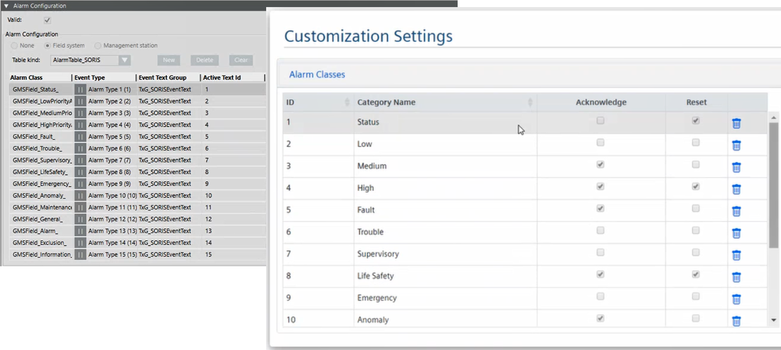Click trash icon for Low category

[736, 145]
